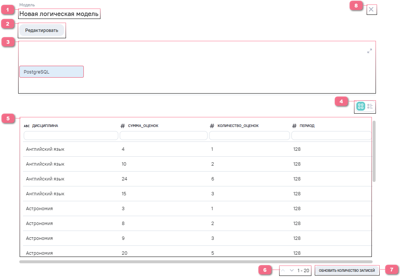Viewport: 400px width, 277px height.
Task: Click the model name Новая логическая модель
Action: (x=59, y=14)
